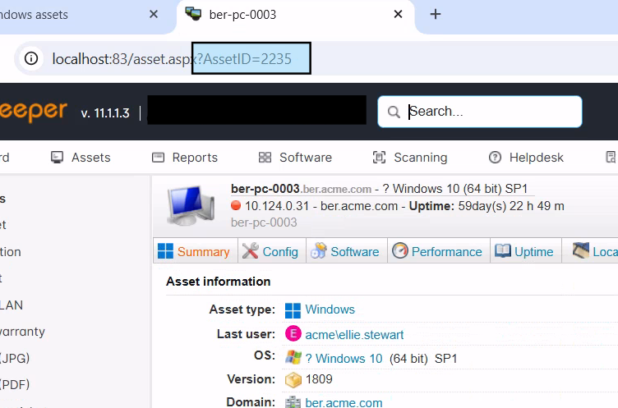
Task: Click the Config wrench icon
Action: (x=251, y=251)
